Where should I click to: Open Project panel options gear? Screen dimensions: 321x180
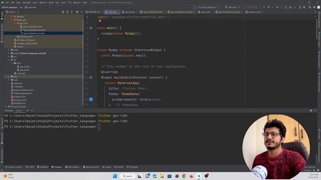tap(77, 12)
